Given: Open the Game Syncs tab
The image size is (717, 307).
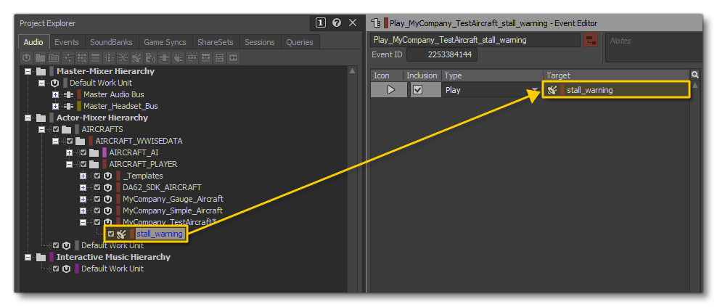Looking at the screenshot, I should (x=165, y=42).
